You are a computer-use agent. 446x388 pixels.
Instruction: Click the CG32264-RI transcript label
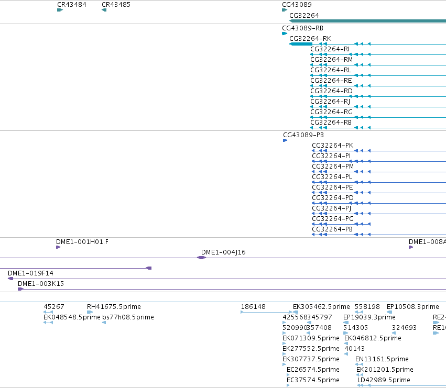(330, 49)
